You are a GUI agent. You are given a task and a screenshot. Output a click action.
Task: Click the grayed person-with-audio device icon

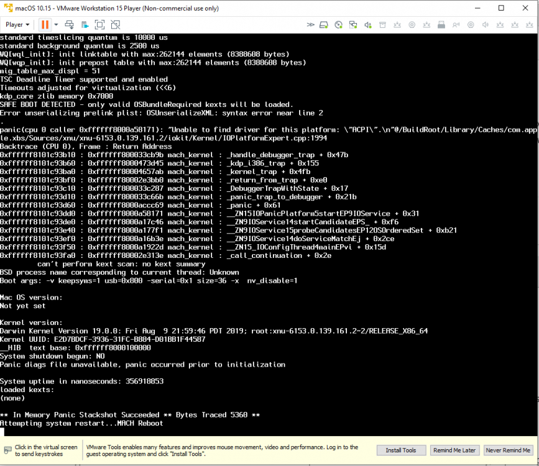point(456,25)
